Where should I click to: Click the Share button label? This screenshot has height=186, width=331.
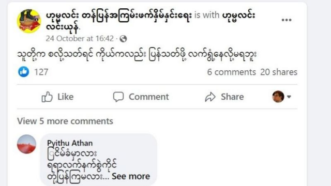232,97
